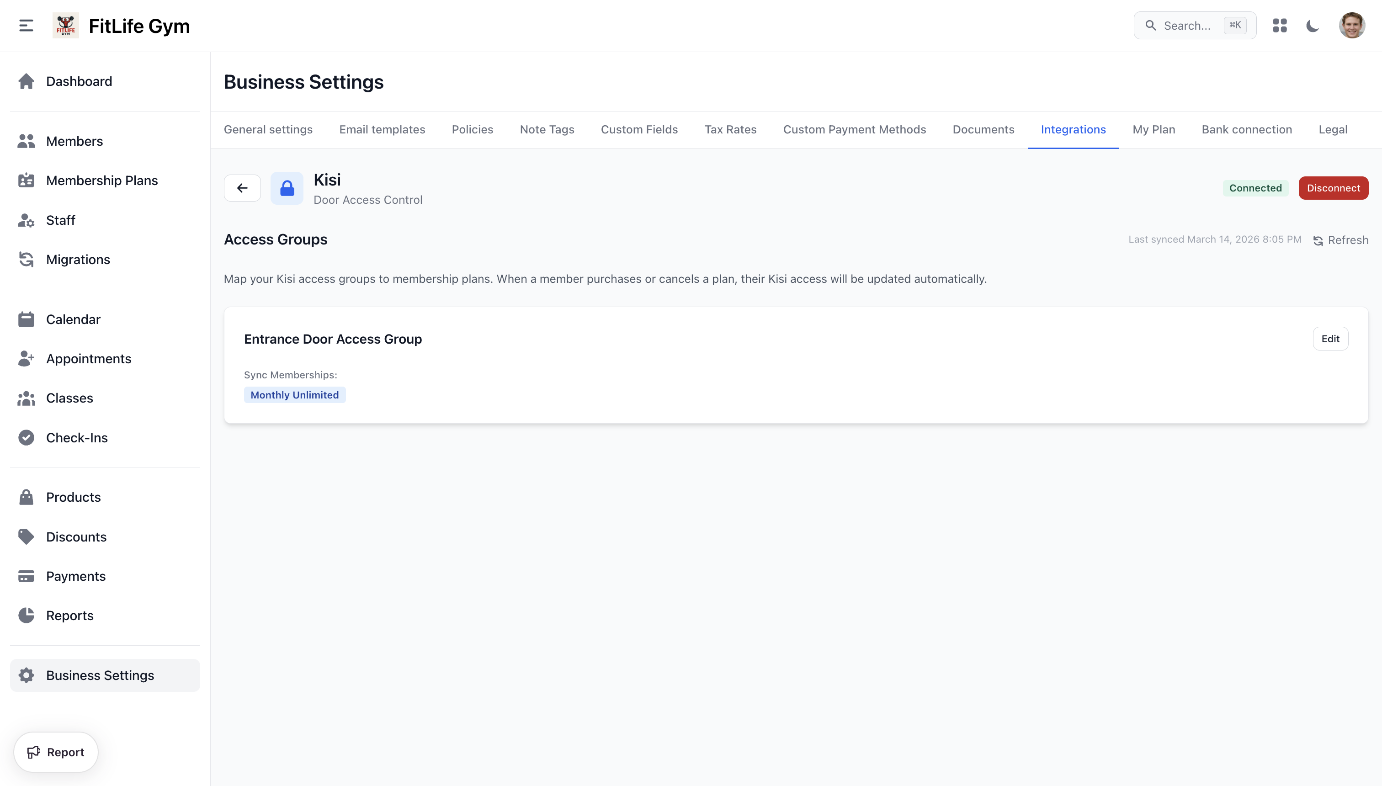Open the apps grid icon
This screenshot has height=786, width=1382.
click(x=1280, y=26)
